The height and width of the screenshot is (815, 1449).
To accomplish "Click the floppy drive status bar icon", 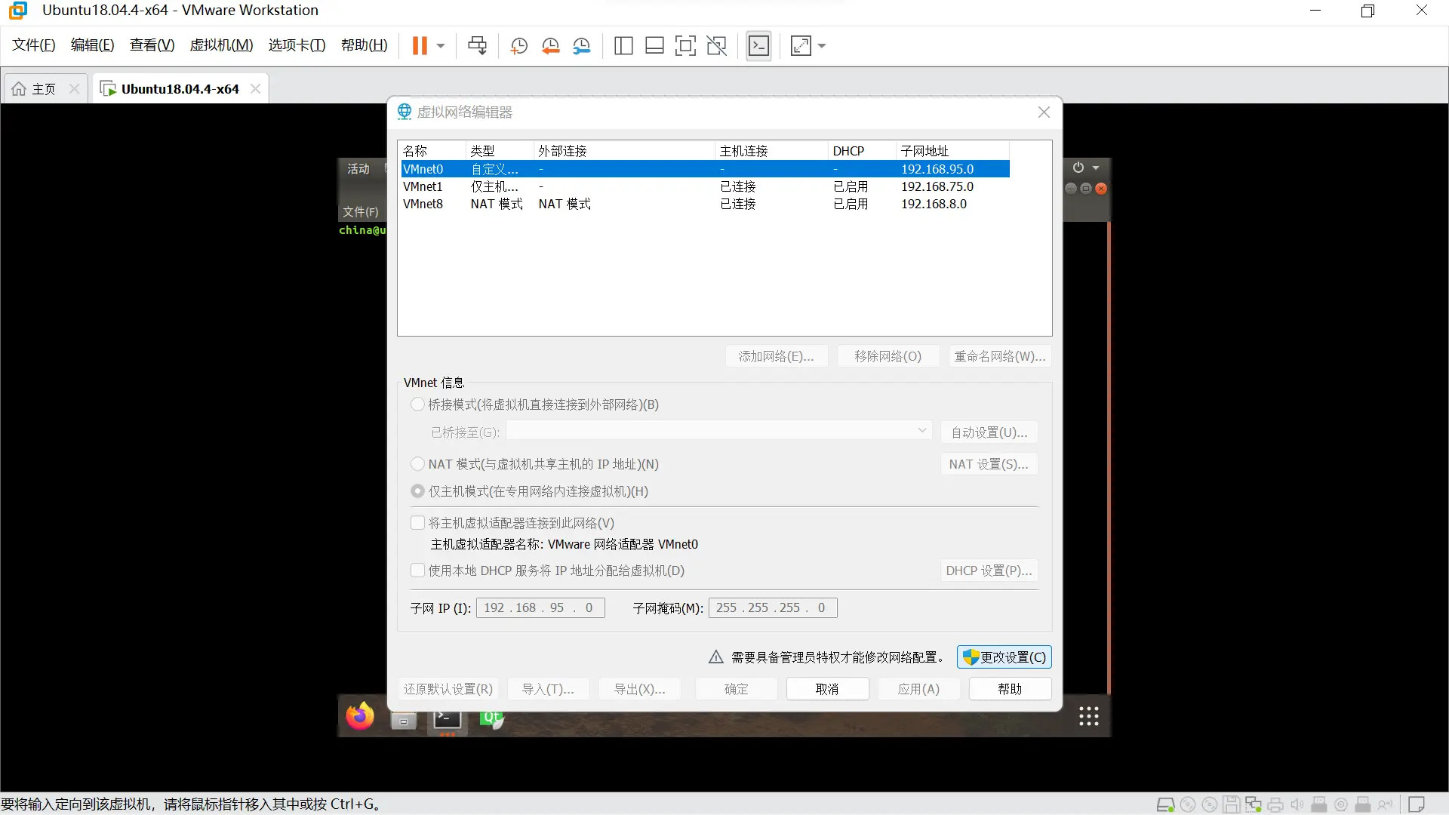I will [1232, 804].
